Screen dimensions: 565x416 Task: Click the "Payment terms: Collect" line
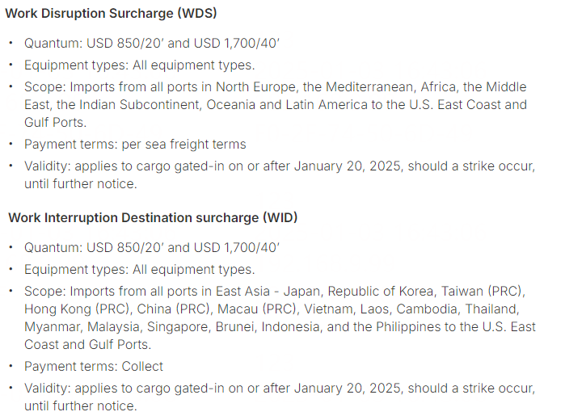94,366
